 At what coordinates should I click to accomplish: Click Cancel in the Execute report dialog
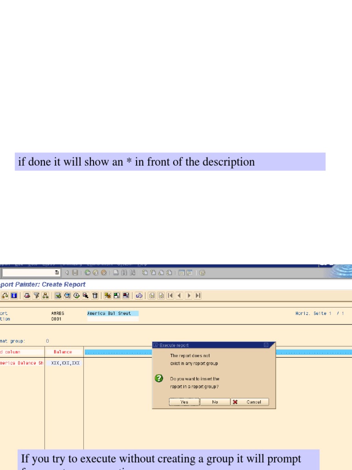tap(250, 402)
